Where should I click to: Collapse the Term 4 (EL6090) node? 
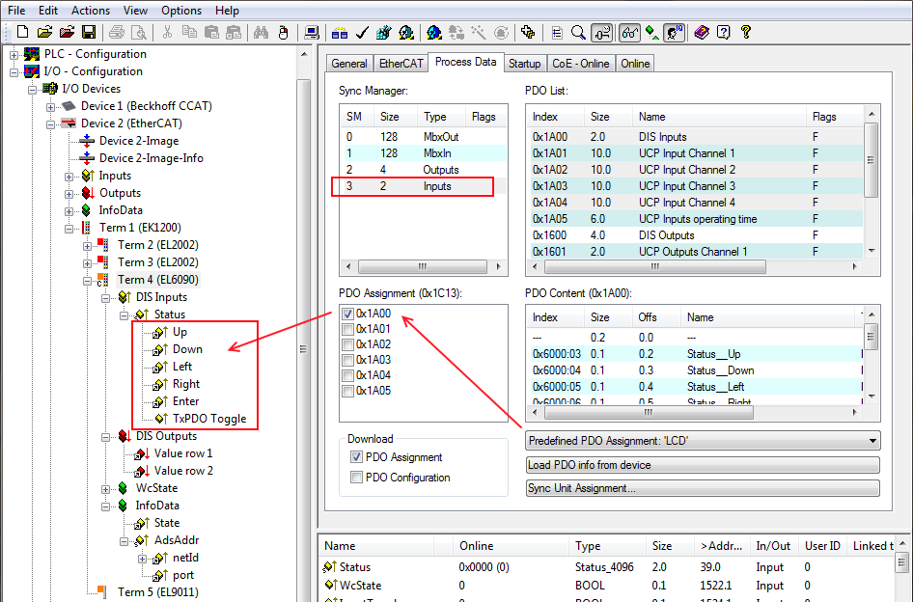pos(87,281)
